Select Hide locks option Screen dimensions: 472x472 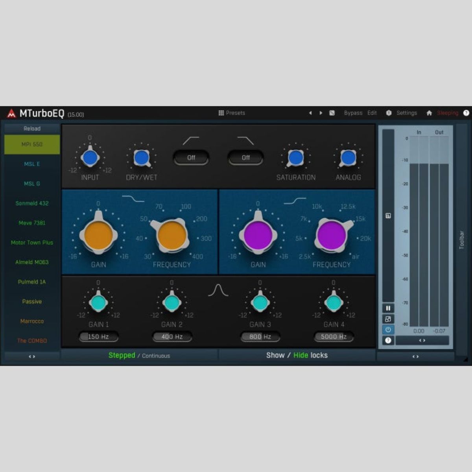click(x=301, y=355)
